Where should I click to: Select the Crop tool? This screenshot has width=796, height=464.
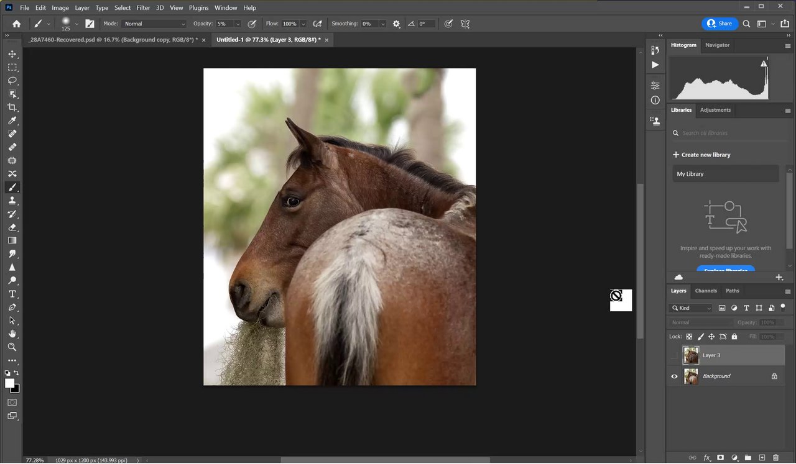point(12,107)
